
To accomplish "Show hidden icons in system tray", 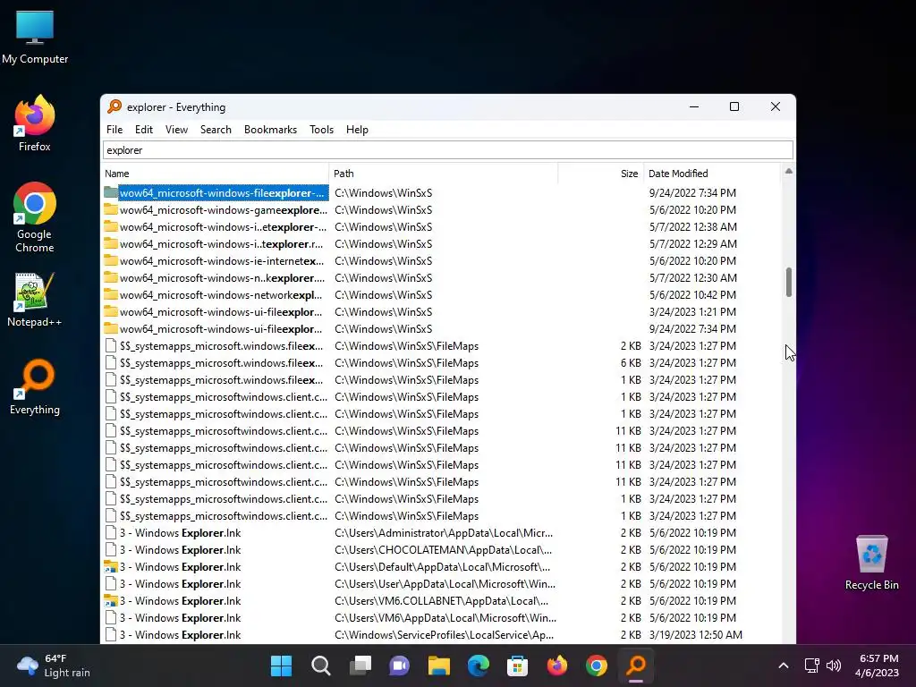I will [x=784, y=666].
